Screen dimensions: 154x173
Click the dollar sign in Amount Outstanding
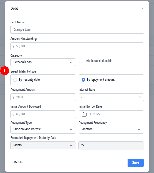click(x=13, y=46)
